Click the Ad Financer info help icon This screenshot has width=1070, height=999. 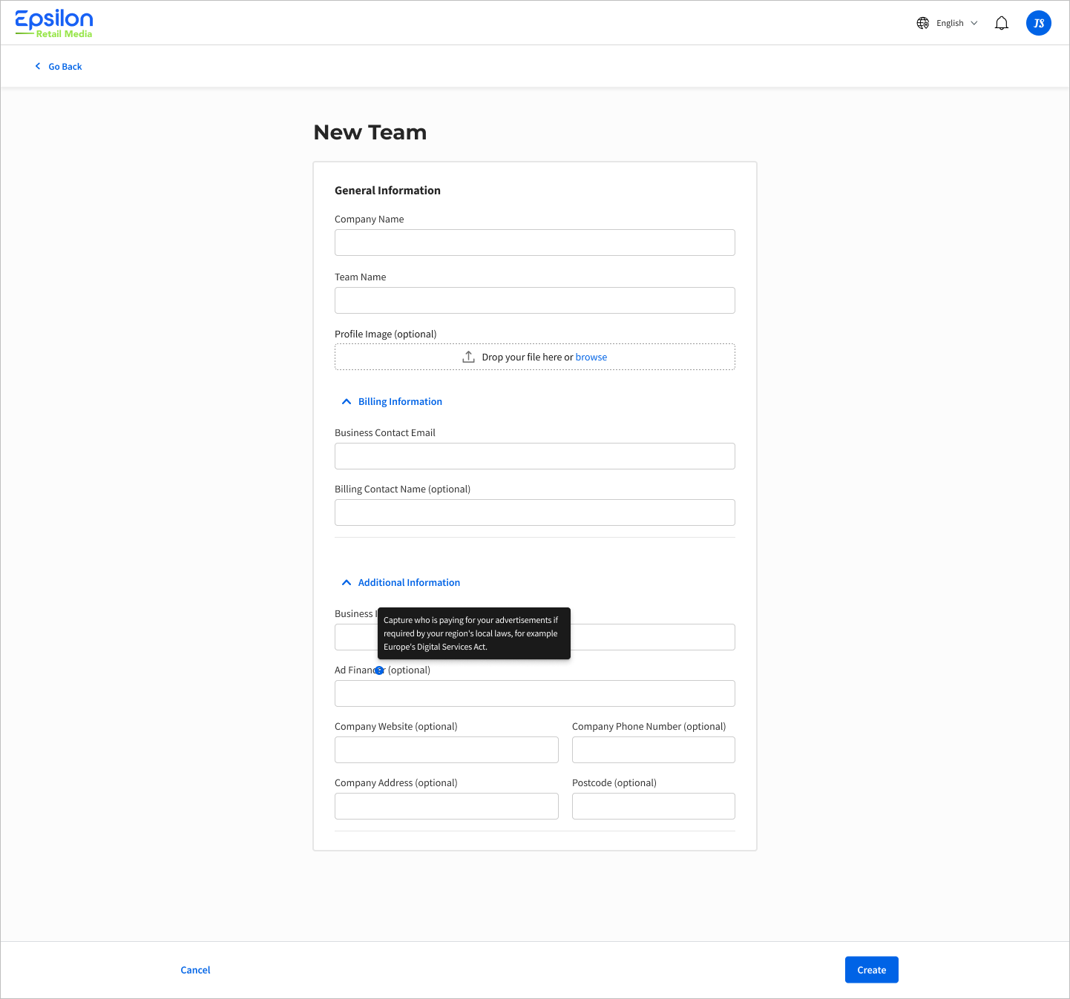379,670
